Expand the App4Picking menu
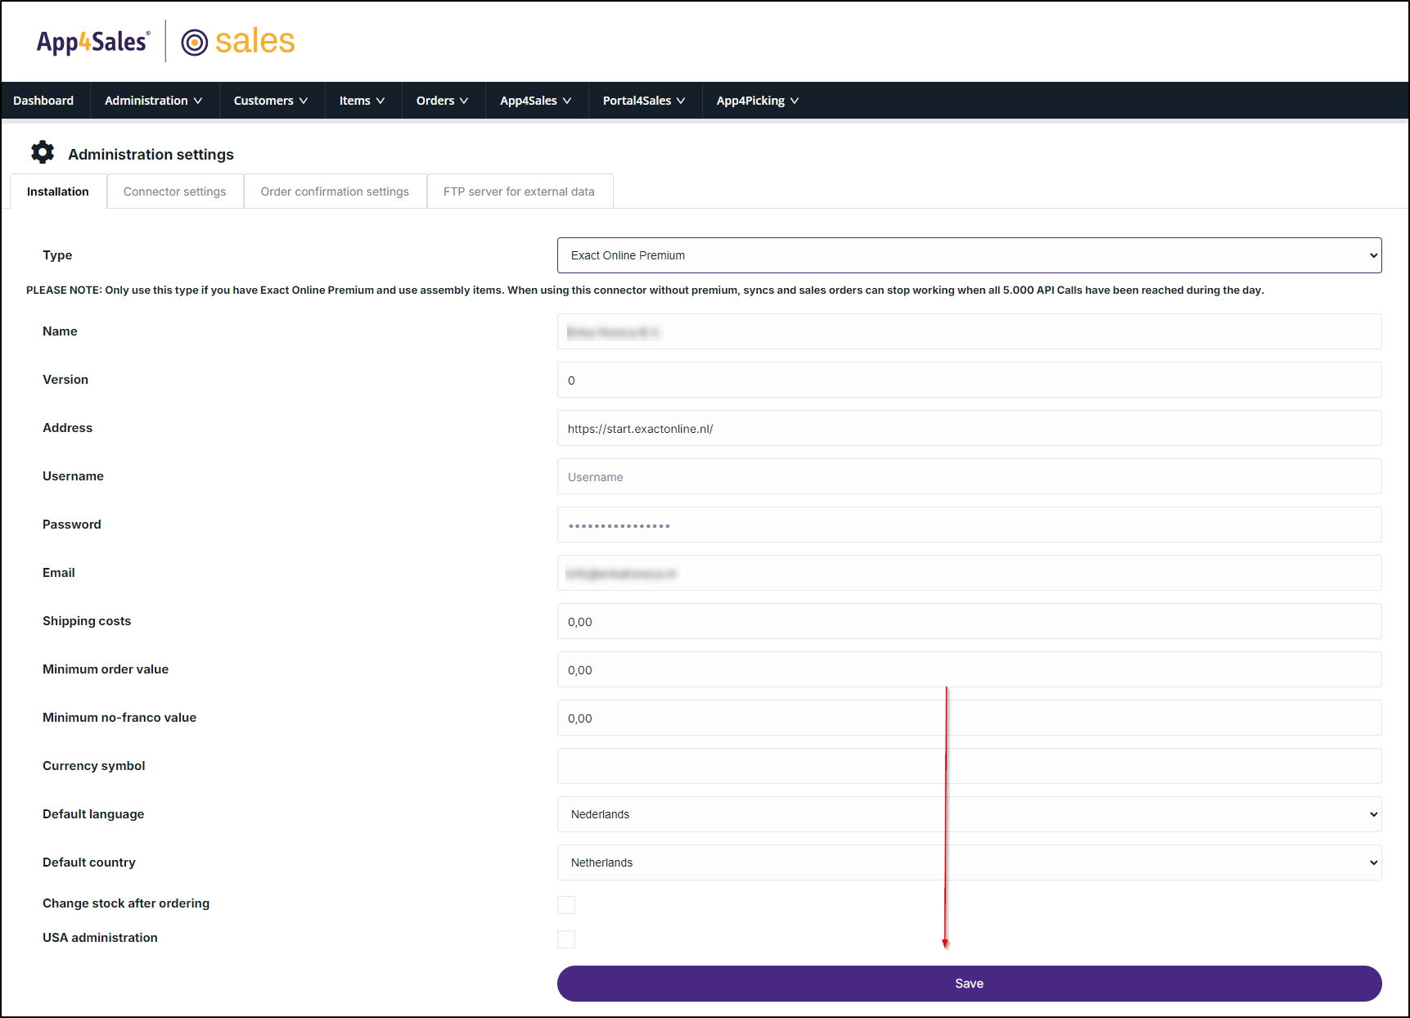Image resolution: width=1410 pixels, height=1018 pixels. coord(757,101)
